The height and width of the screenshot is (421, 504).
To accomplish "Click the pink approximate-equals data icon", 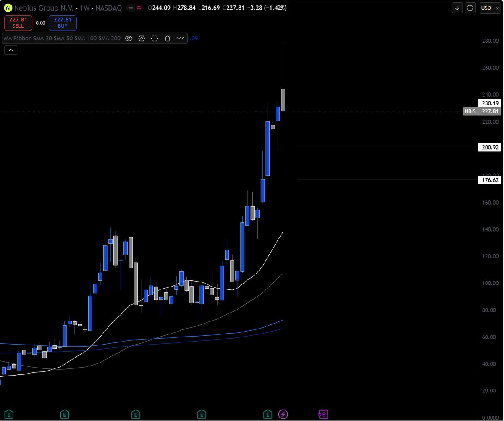I will [139, 8].
